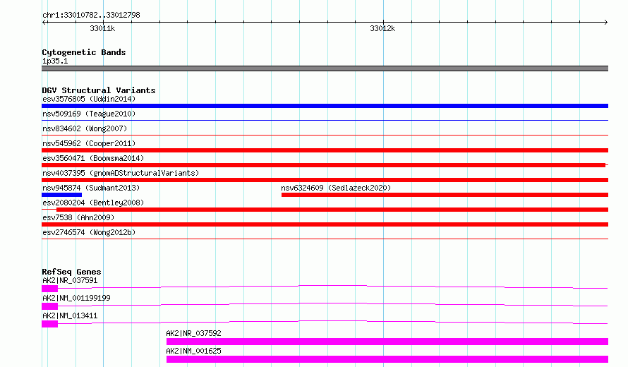Open variant nsv834602 (Wong2007) label
628x367 pixels.
(x=85, y=128)
